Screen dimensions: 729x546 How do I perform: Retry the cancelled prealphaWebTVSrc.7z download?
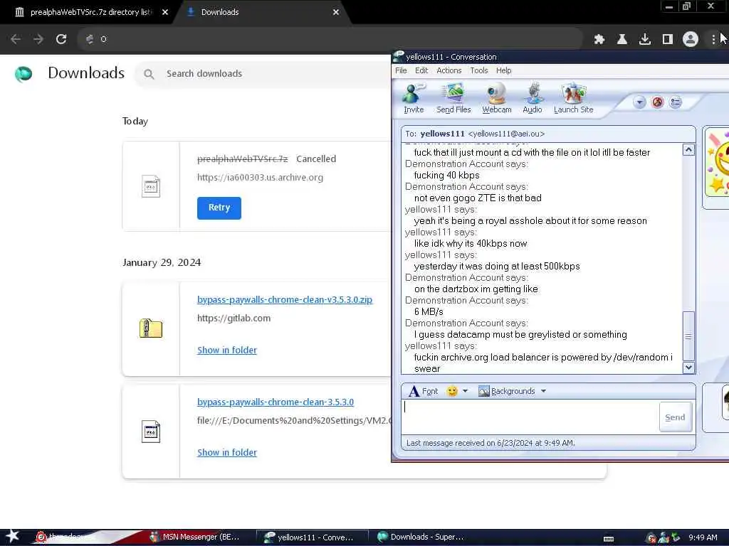(x=219, y=208)
